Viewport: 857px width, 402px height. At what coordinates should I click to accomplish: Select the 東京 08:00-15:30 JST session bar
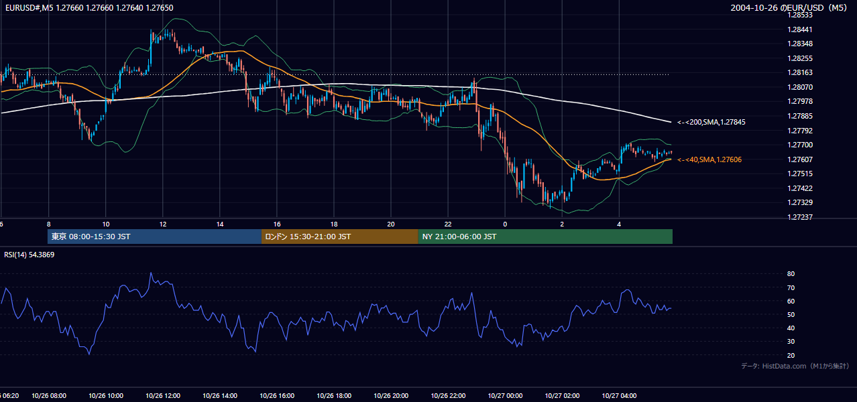point(154,237)
